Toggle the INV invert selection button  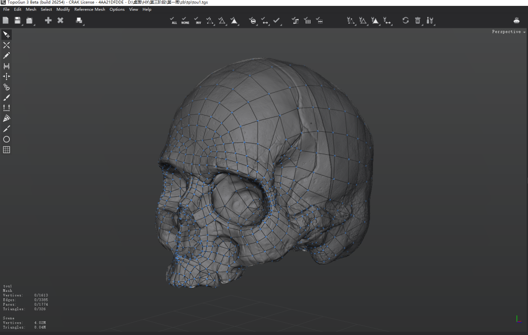tap(198, 20)
